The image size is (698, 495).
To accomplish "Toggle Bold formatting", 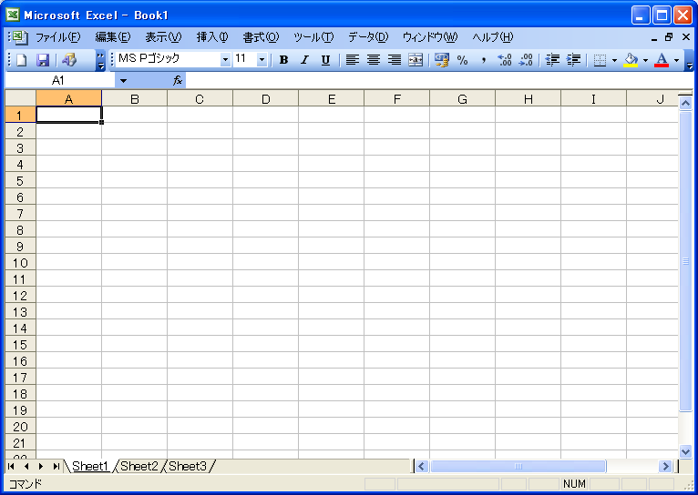I will click(x=283, y=60).
